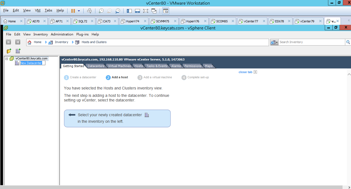Pause VM using the Workstation suspend icon
351x189 pixels.
(x=73, y=11)
